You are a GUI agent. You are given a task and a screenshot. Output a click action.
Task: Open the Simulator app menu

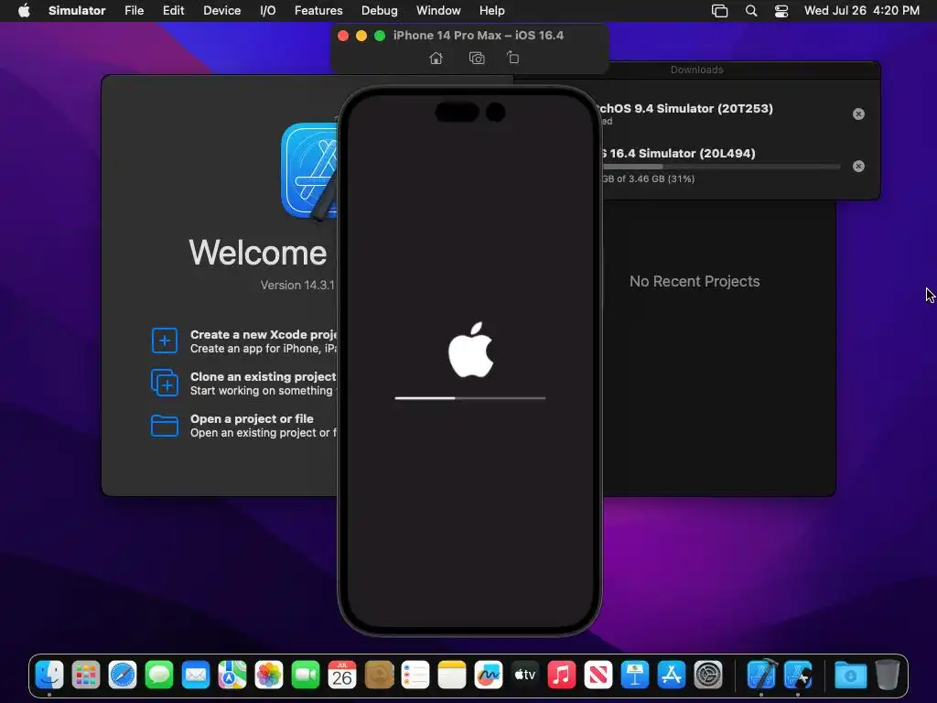[x=77, y=11]
